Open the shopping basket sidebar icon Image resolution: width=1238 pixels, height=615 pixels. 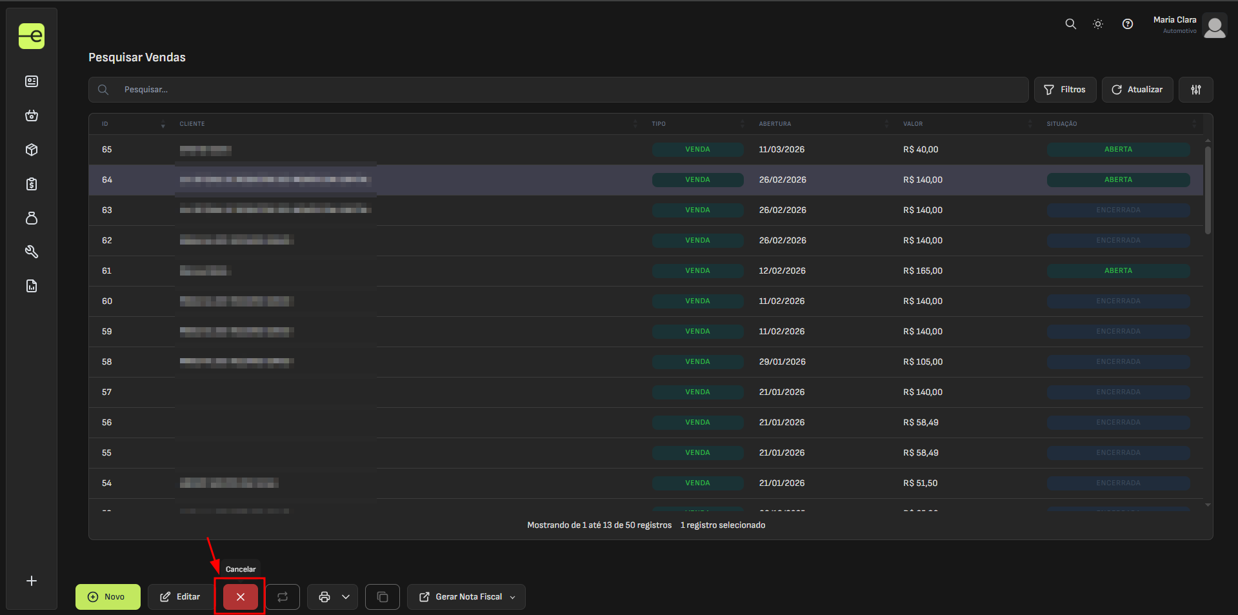tap(32, 116)
